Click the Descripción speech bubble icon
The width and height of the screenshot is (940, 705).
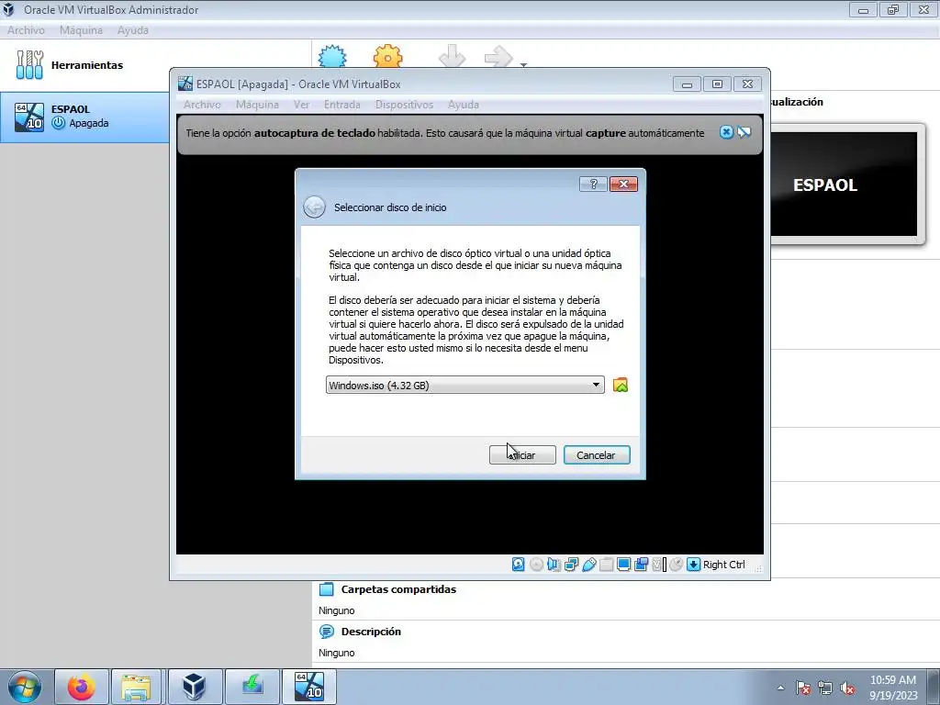pos(327,632)
